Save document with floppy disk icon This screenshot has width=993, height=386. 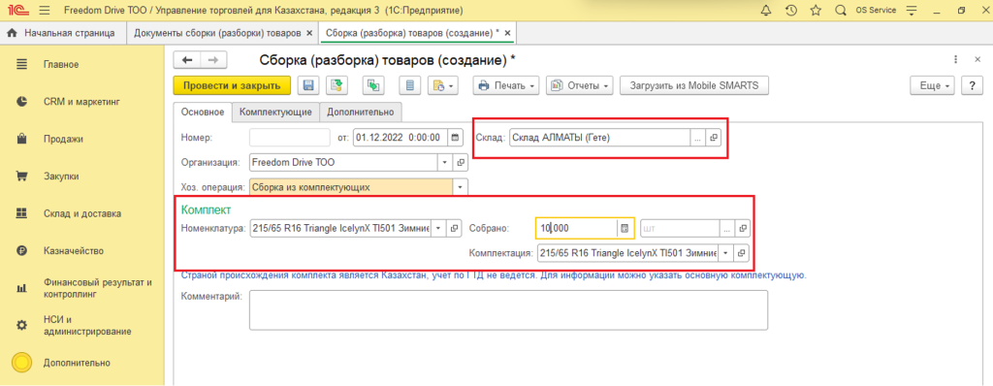click(x=308, y=85)
